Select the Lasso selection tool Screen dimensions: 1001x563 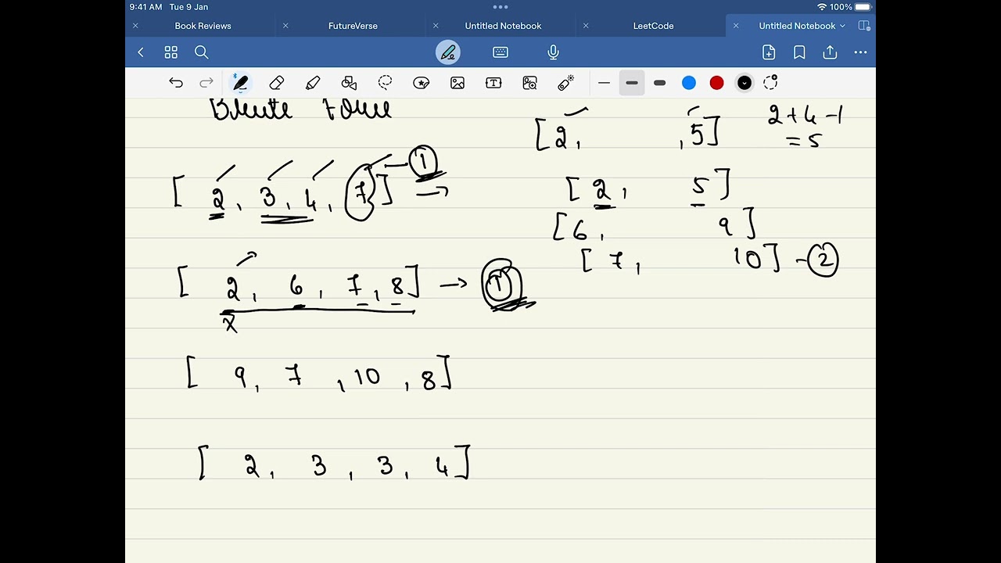[385, 83]
